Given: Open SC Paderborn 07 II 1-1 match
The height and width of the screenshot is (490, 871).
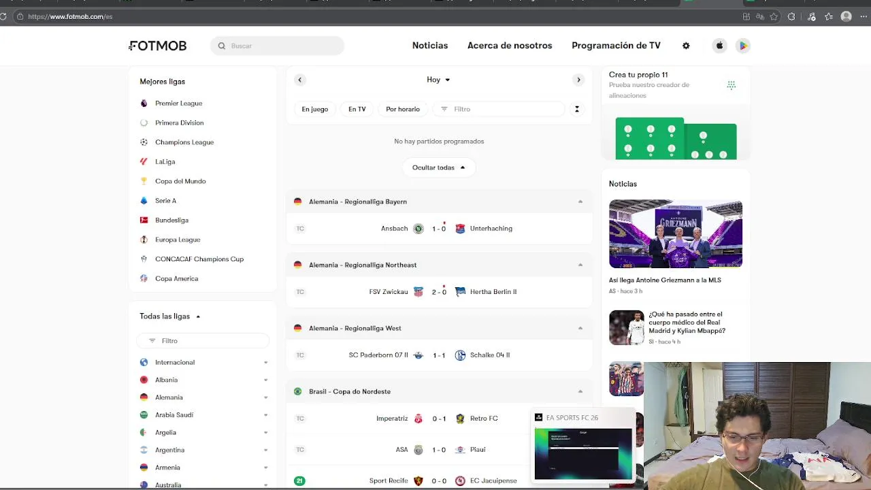Looking at the screenshot, I should (x=439, y=355).
